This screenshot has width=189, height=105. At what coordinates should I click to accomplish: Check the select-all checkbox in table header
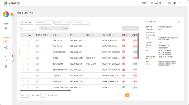23,35
